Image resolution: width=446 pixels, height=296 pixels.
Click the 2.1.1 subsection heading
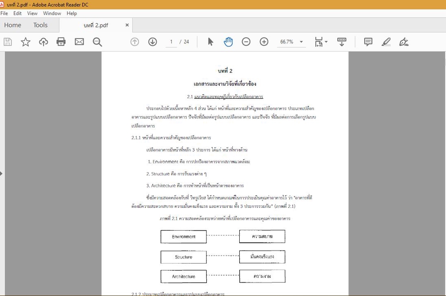pos(171,138)
